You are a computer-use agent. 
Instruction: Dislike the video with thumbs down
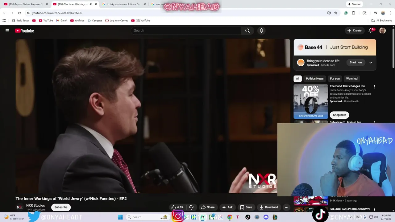pyautogui.click(x=191, y=207)
